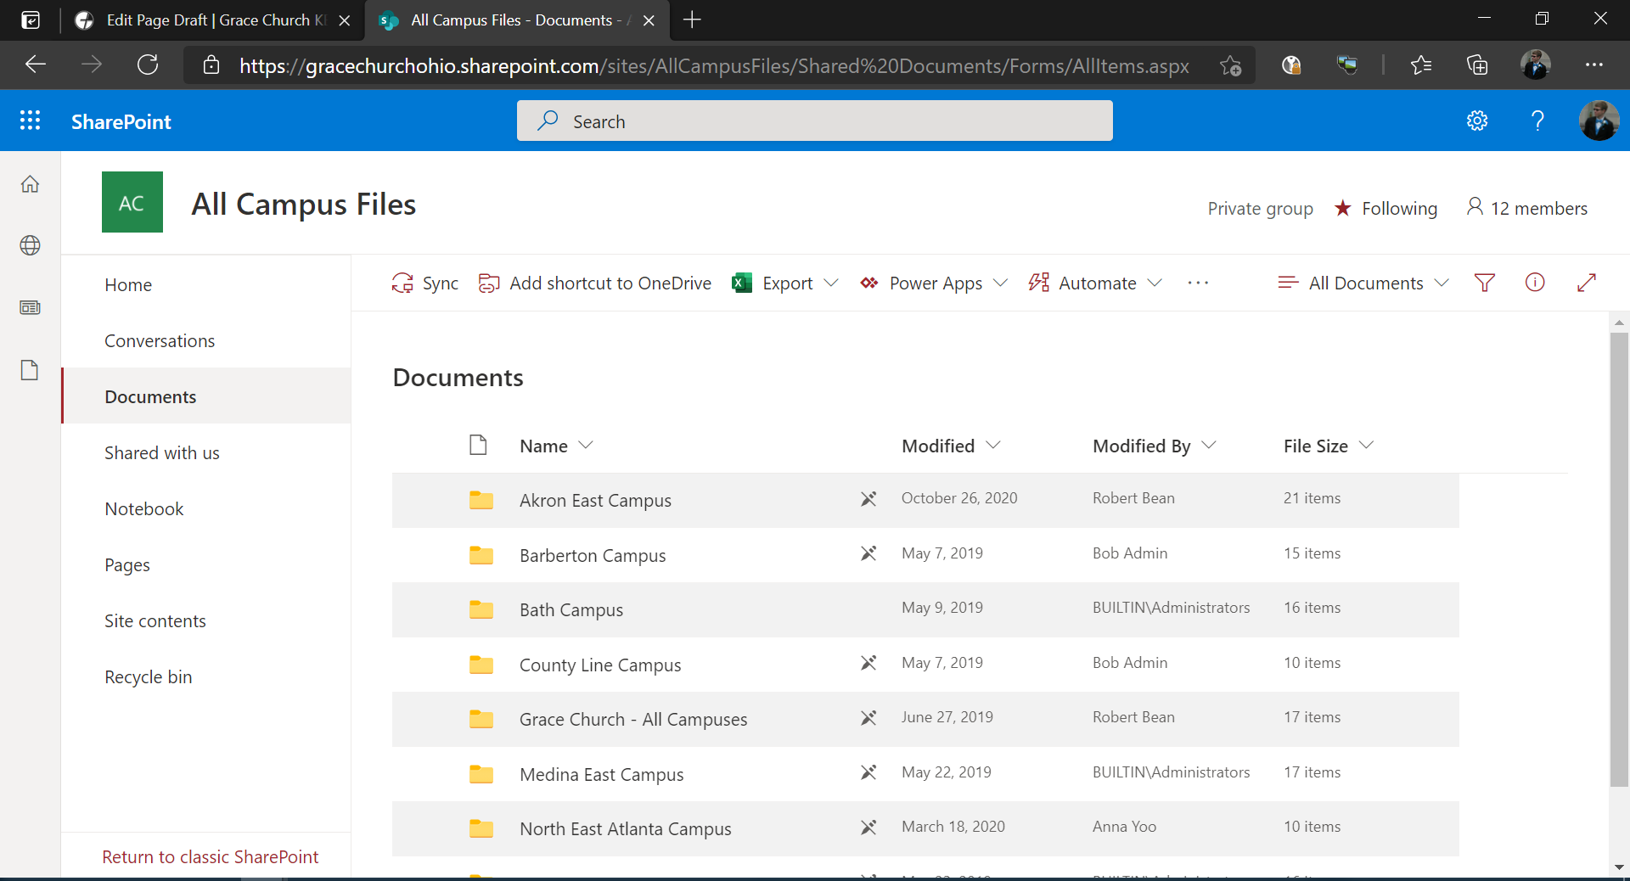The width and height of the screenshot is (1630, 881).
Task: Open the details pane info icon
Action: [x=1535, y=283]
